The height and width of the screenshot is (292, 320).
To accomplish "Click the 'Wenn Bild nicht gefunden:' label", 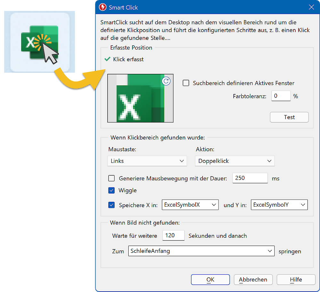I will (145, 223).
